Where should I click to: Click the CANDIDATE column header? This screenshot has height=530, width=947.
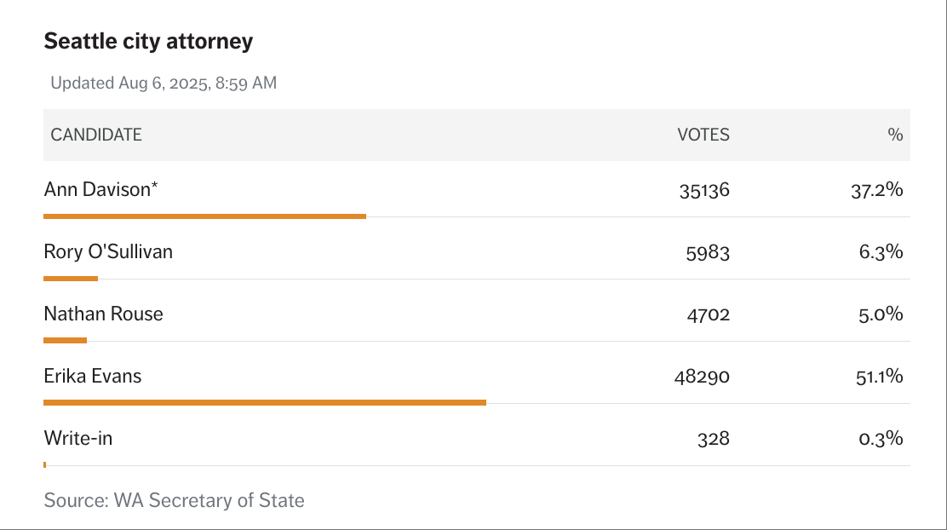pos(96,135)
